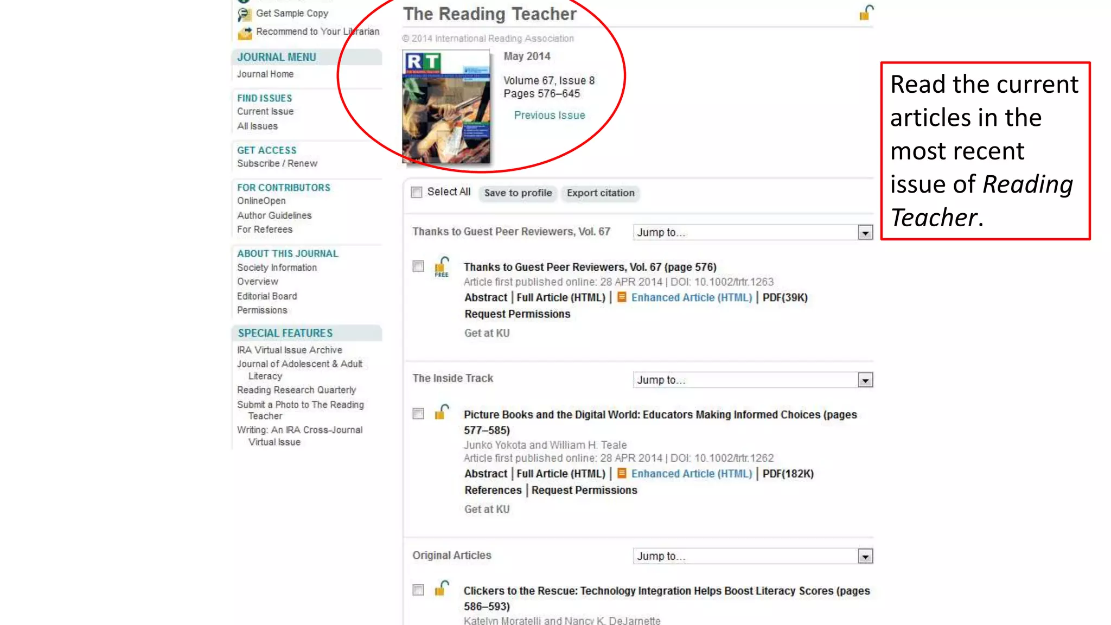Click the Reading Teacher cover thumbnail
This screenshot has width=1111, height=625.
(x=445, y=107)
